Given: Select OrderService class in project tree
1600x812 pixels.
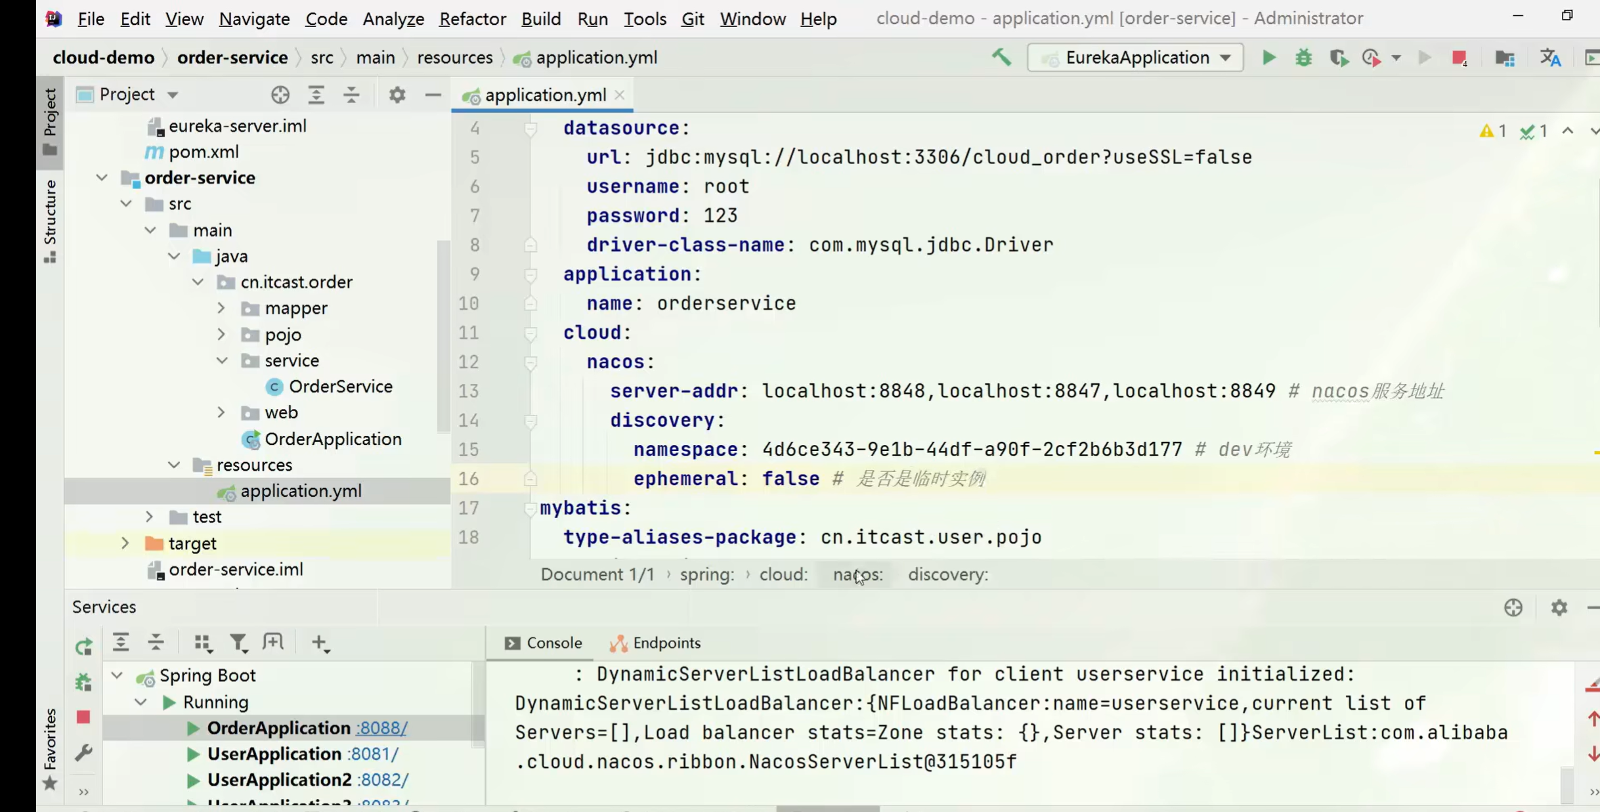Looking at the screenshot, I should click(340, 387).
